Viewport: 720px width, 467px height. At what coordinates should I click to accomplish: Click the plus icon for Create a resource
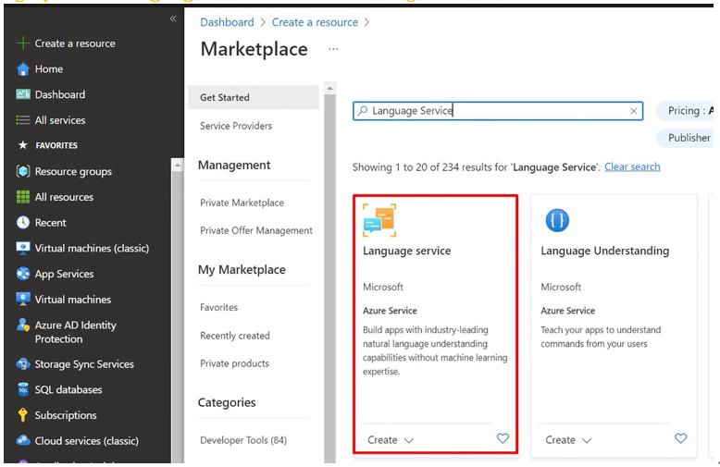(x=22, y=43)
